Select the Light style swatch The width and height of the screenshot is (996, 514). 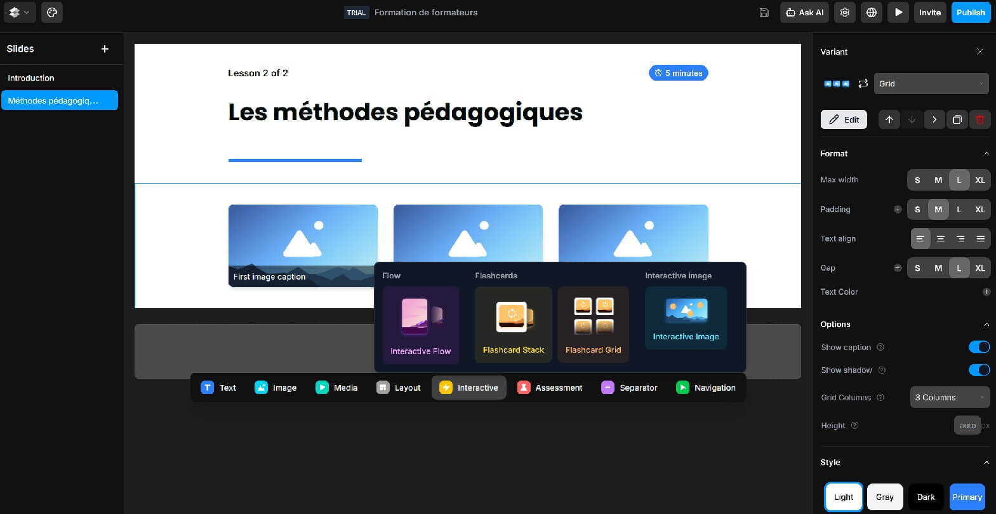[x=844, y=497]
